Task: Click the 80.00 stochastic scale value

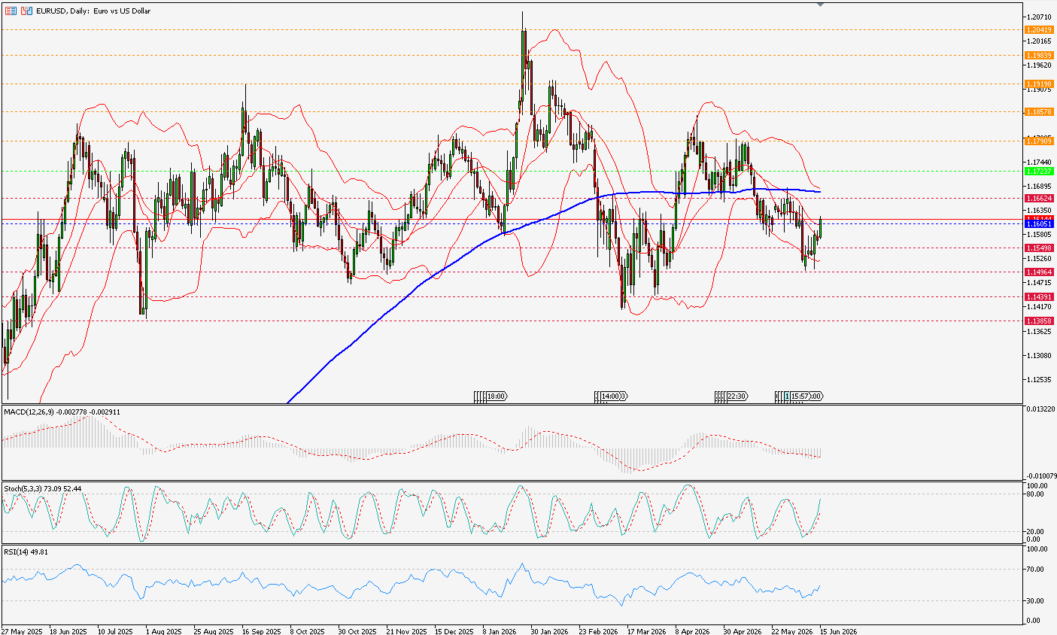Action: [1035, 494]
